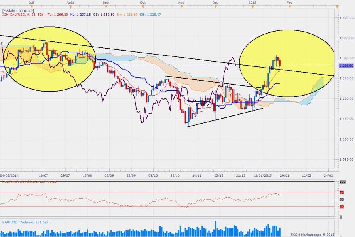Click the 28/10 date label

[x=175, y=175]
